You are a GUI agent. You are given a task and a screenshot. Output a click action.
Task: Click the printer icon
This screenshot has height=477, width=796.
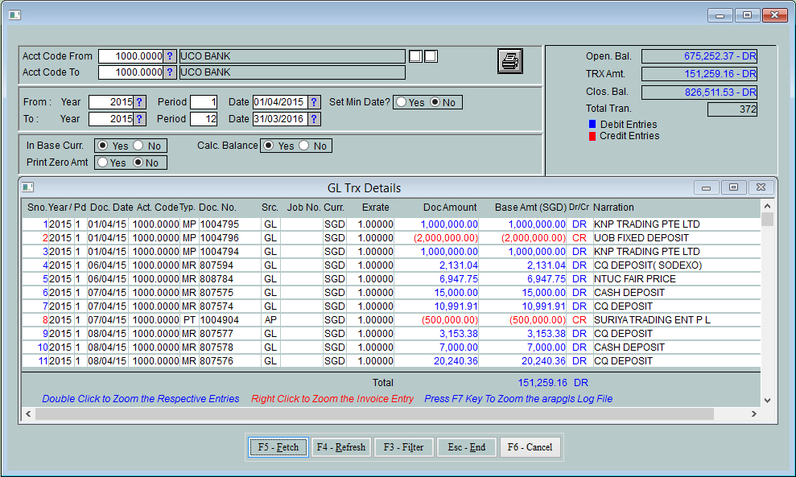point(510,61)
